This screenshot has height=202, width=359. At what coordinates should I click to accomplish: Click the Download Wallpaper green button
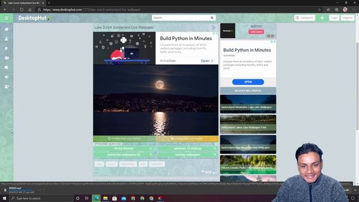click(125, 139)
